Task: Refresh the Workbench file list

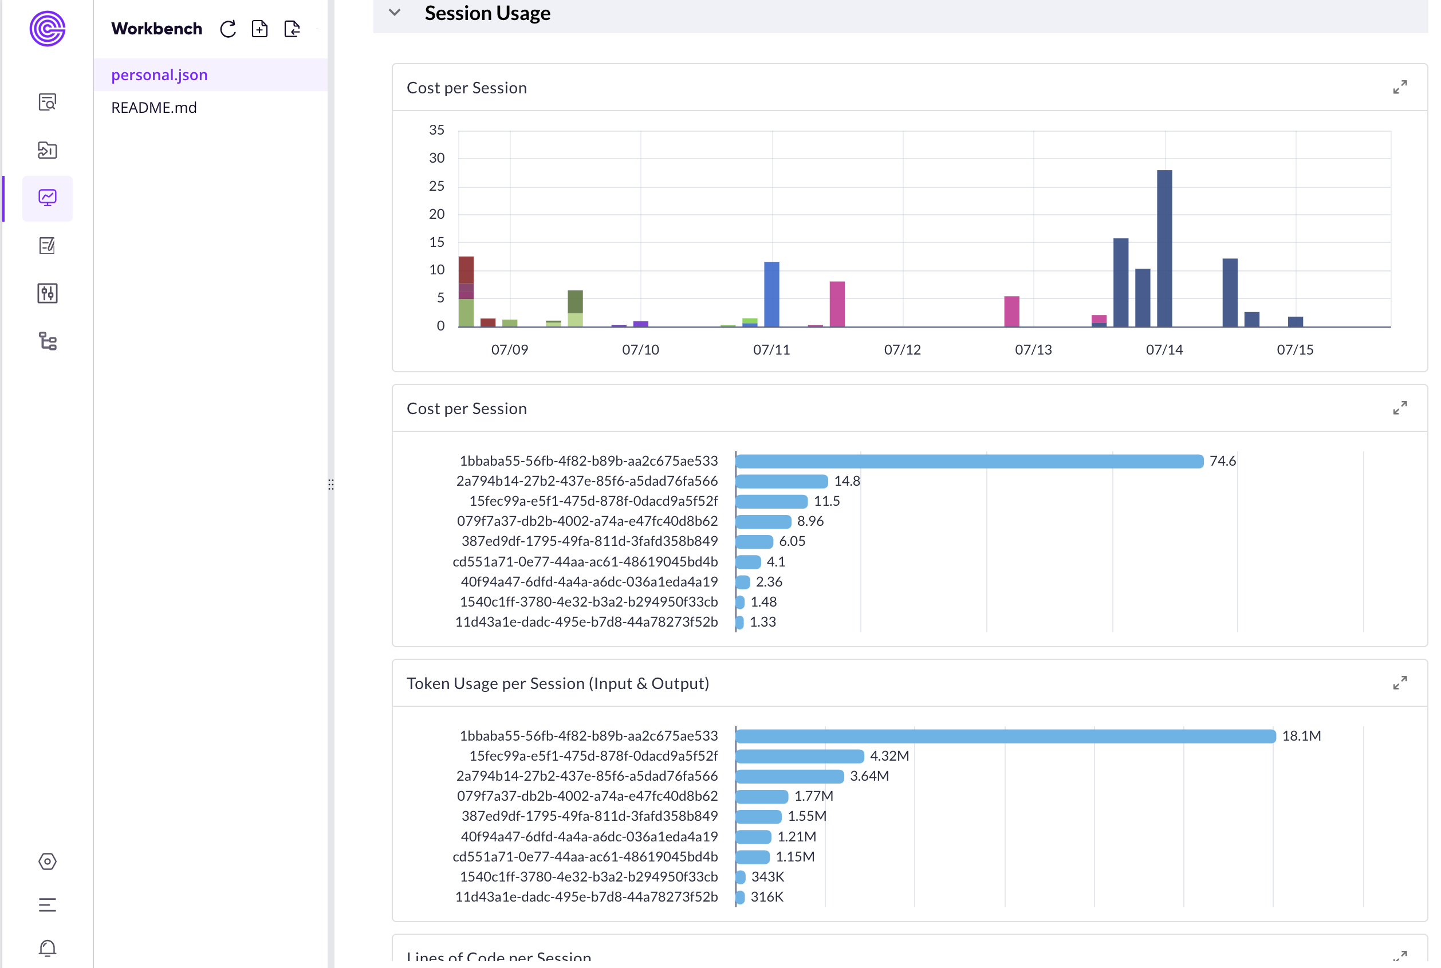Action: pyautogui.click(x=228, y=29)
